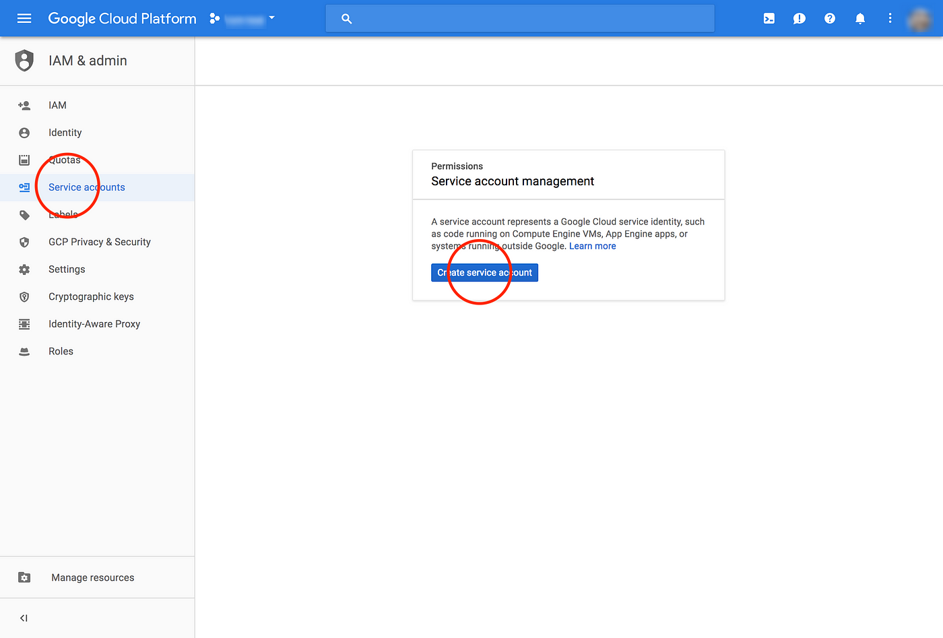This screenshot has width=943, height=638.
Task: Open the help question mark icon
Action: [830, 18]
